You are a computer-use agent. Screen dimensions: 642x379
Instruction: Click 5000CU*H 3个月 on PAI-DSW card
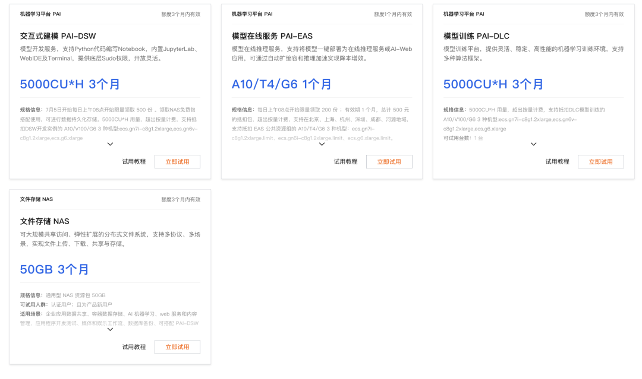(70, 84)
